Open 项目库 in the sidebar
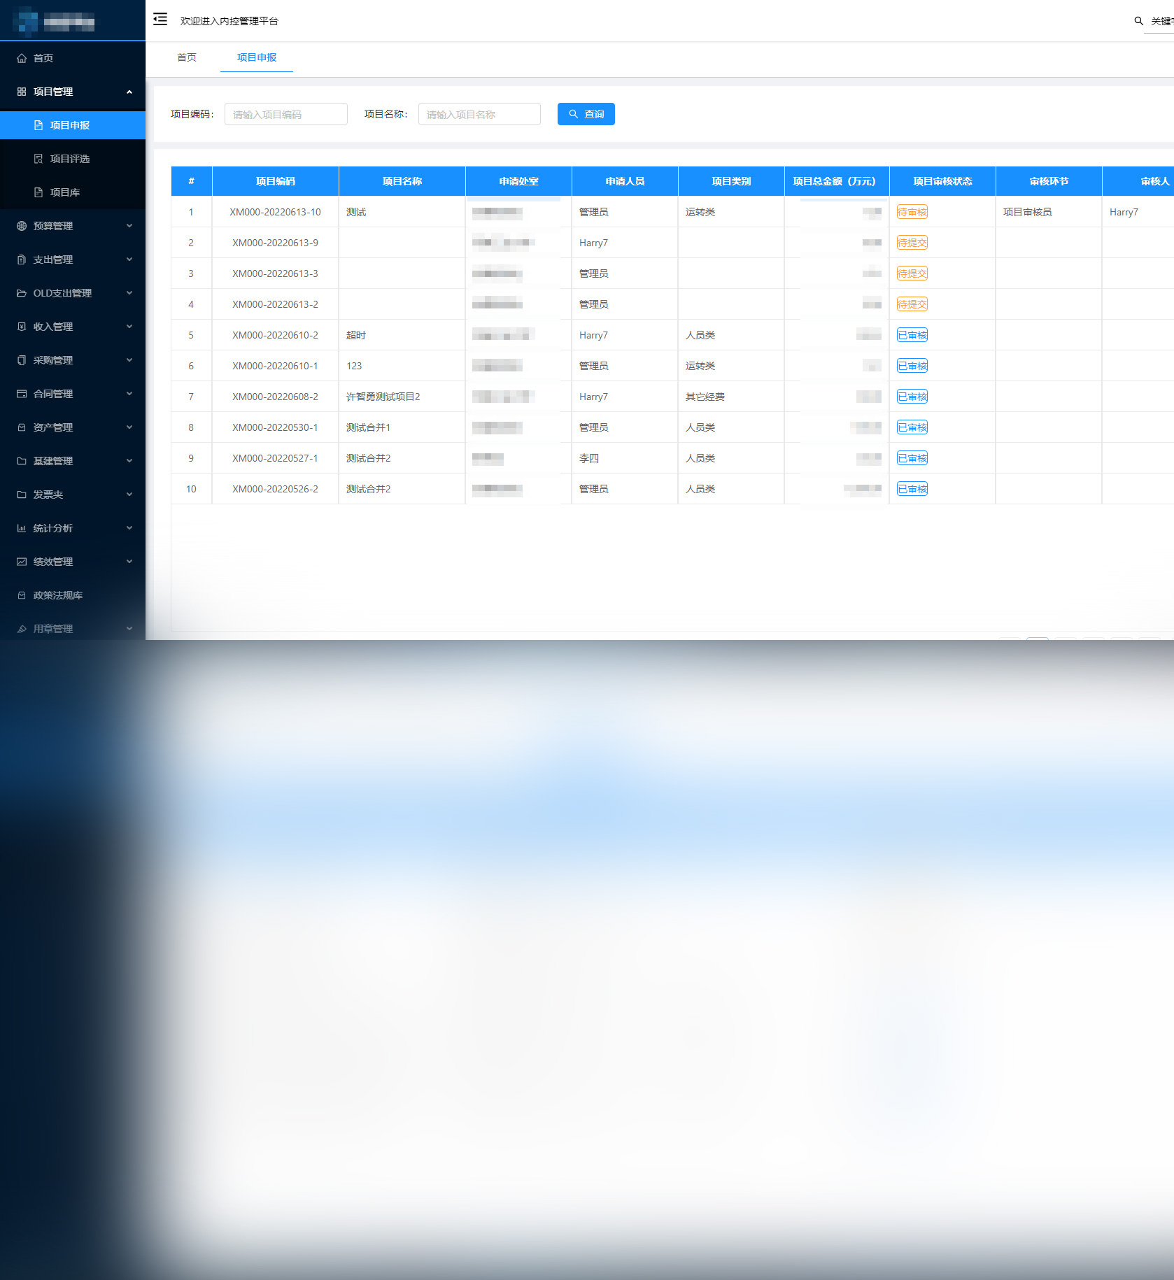The width and height of the screenshot is (1174, 1280). pos(64,192)
